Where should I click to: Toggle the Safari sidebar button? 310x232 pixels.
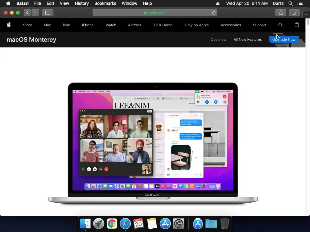coord(48,13)
